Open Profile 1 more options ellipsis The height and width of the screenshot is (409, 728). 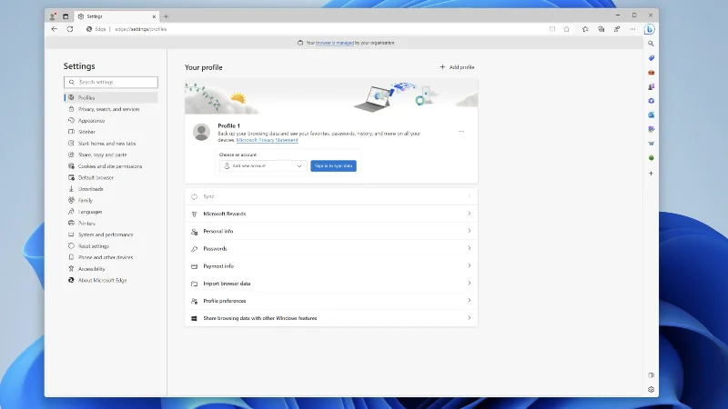pyautogui.click(x=461, y=131)
